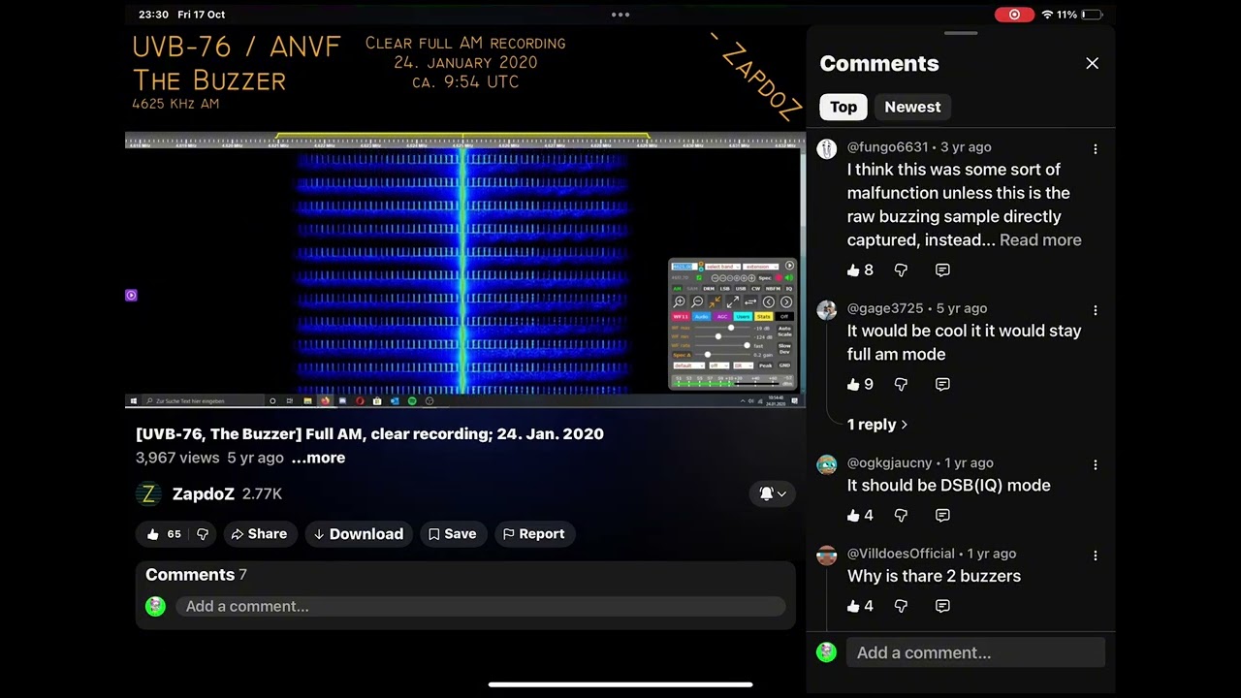Dislike the @ogkgjaucny comment
1241x698 pixels.
point(901,516)
